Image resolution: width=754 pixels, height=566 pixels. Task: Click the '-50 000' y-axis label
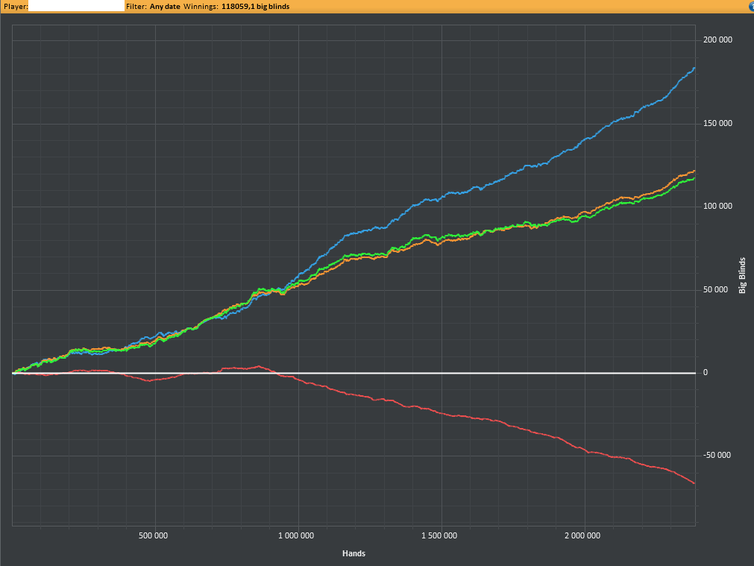[x=717, y=456]
